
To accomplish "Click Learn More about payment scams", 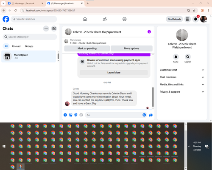I will click(x=114, y=73).
